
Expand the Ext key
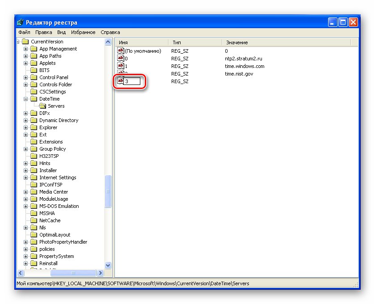(25, 135)
